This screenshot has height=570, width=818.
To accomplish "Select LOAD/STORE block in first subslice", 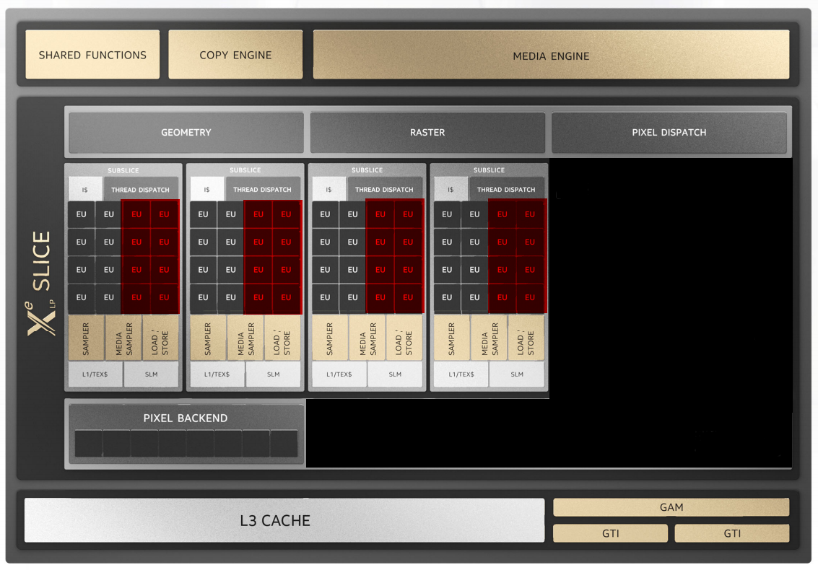I will coord(160,338).
